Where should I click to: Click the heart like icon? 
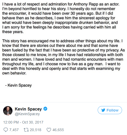(x=49, y=130)
